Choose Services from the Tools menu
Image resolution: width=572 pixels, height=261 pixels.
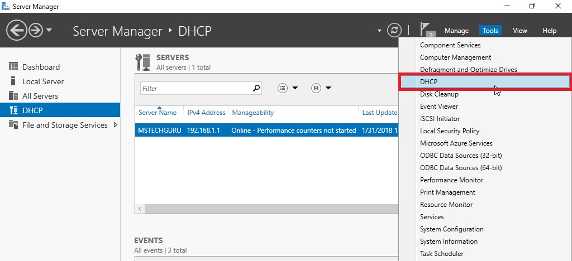[x=432, y=217]
